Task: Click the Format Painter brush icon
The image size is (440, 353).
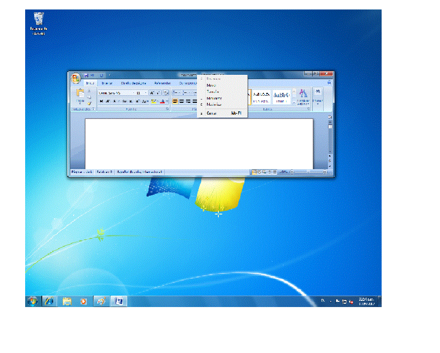Action: pos(89,103)
